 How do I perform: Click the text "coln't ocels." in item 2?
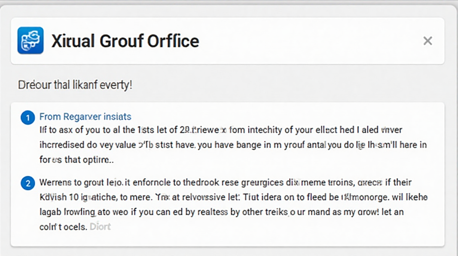tap(63, 227)
